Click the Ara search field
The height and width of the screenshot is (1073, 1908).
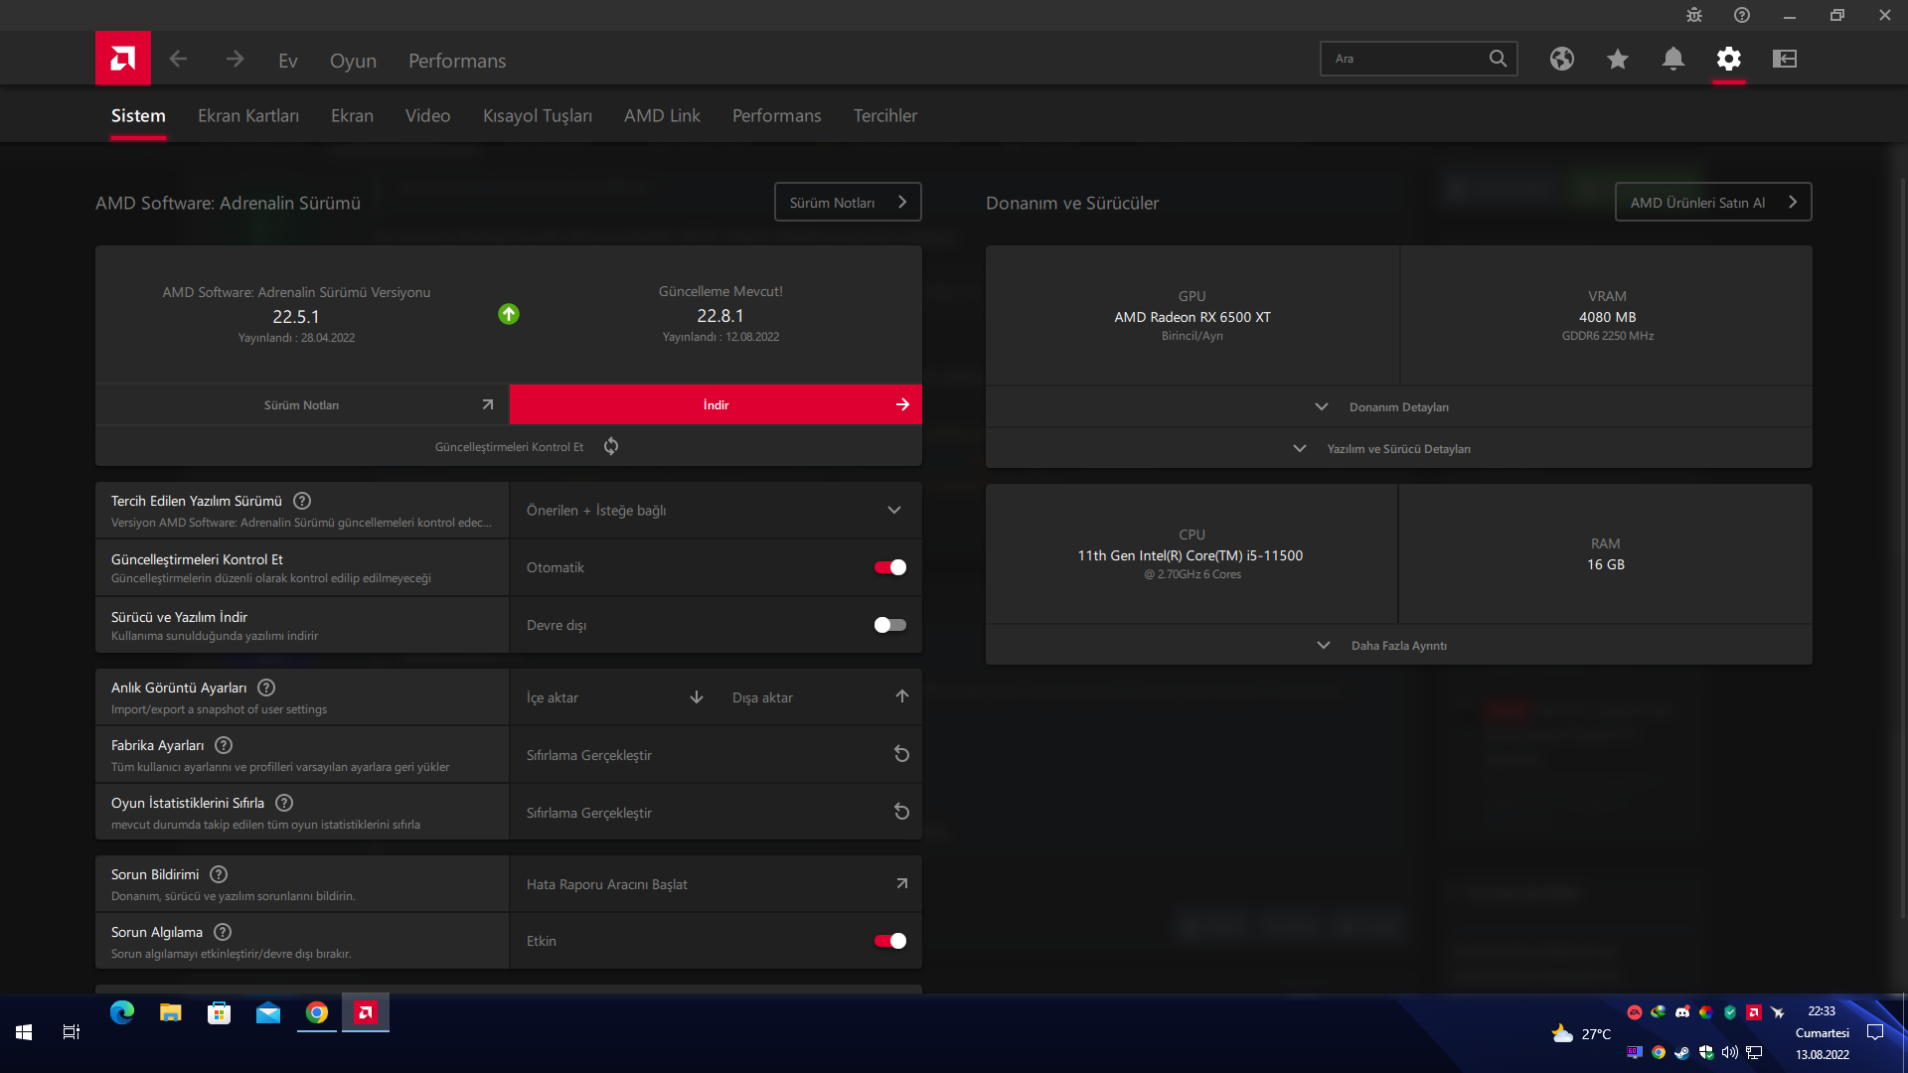(1403, 59)
